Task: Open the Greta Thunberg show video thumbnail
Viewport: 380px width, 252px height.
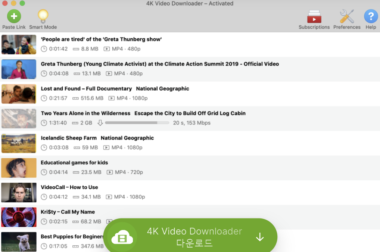Action: pyautogui.click(x=19, y=44)
